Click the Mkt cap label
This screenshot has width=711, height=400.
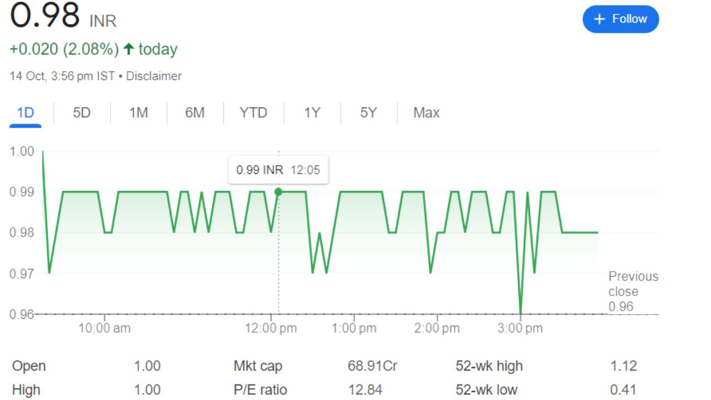click(258, 366)
